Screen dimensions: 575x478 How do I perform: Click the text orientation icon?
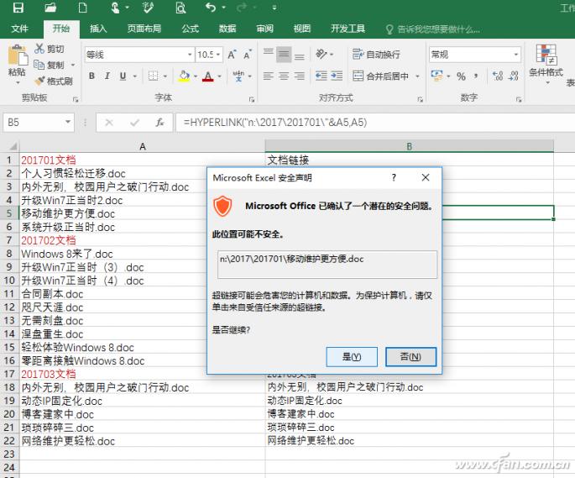point(321,54)
